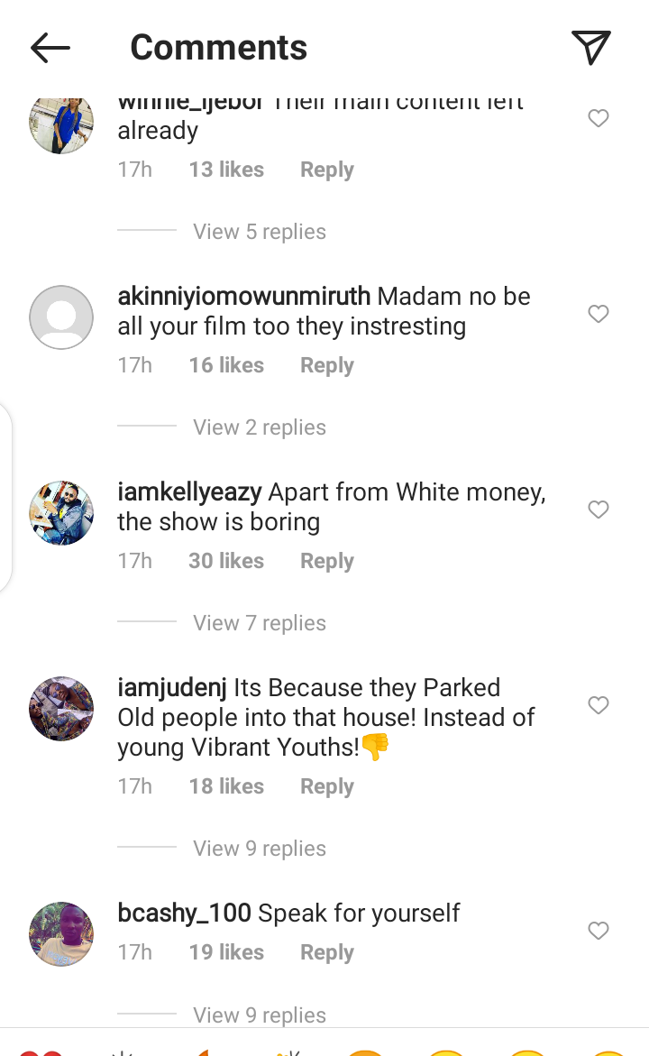Screen dimensions: 649x1056
Task: Expand View 2 replies
Action: click(260, 427)
